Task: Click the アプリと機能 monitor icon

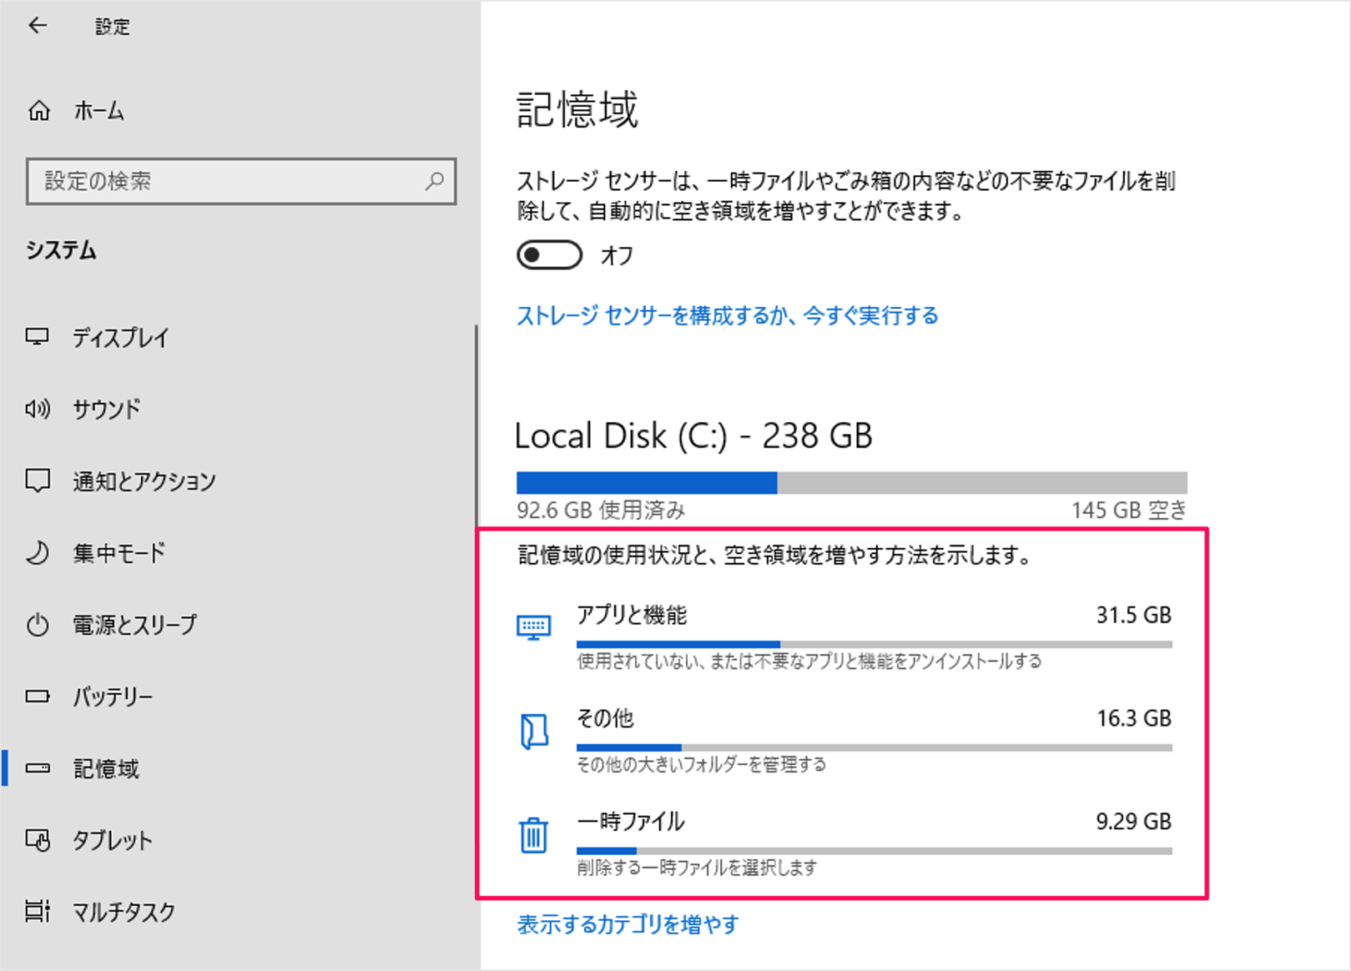Action: point(534,626)
